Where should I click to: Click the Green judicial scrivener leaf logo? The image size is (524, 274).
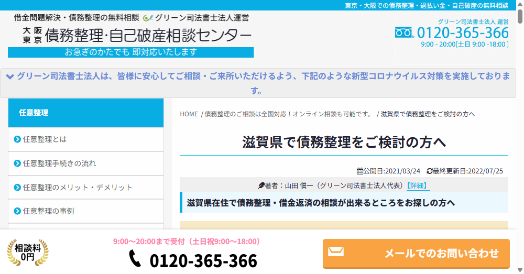pos(148,18)
